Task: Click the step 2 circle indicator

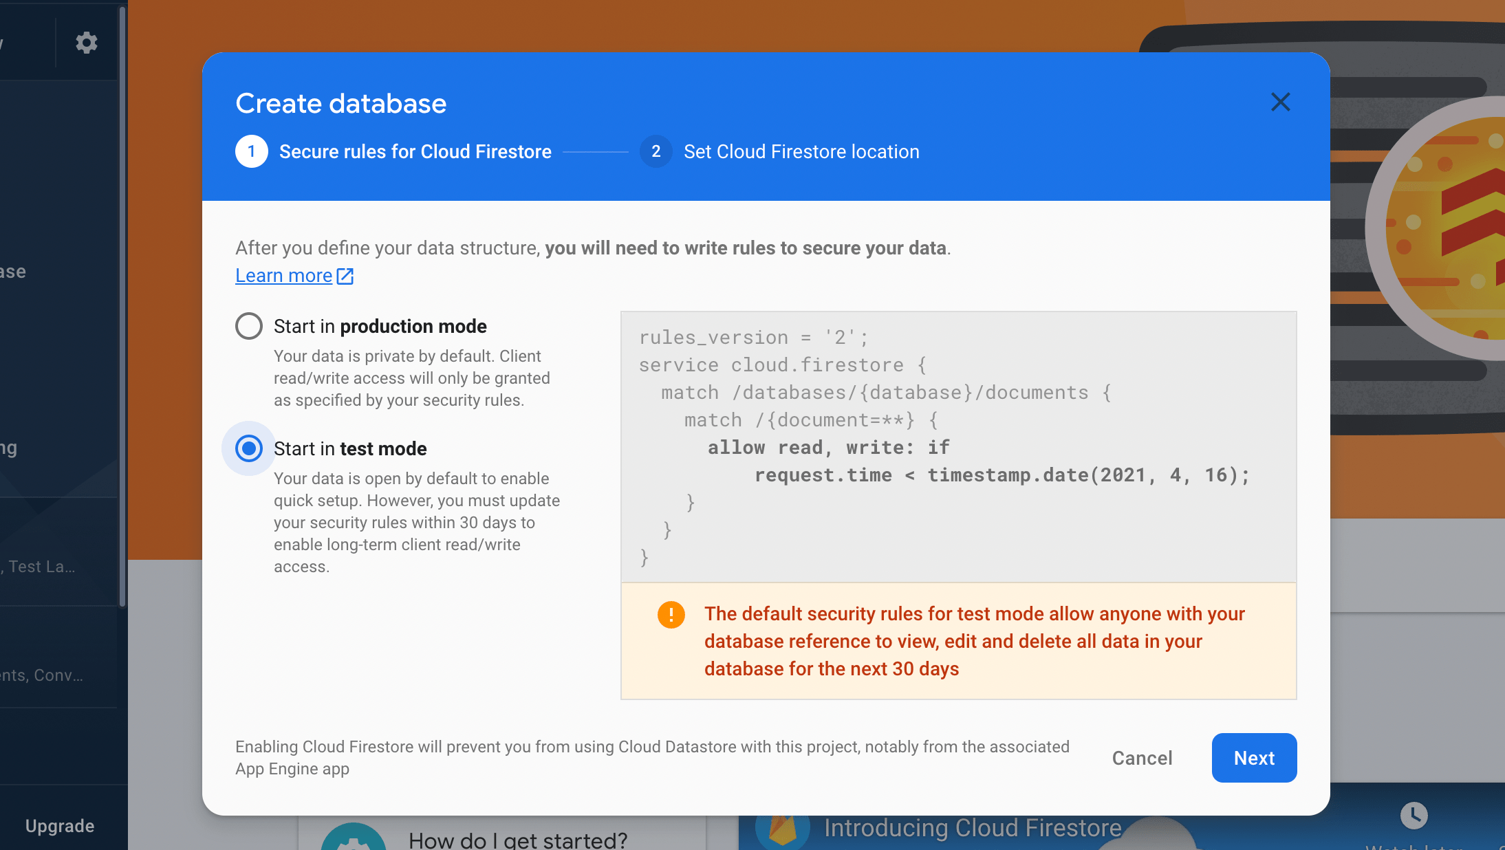Action: 656,151
